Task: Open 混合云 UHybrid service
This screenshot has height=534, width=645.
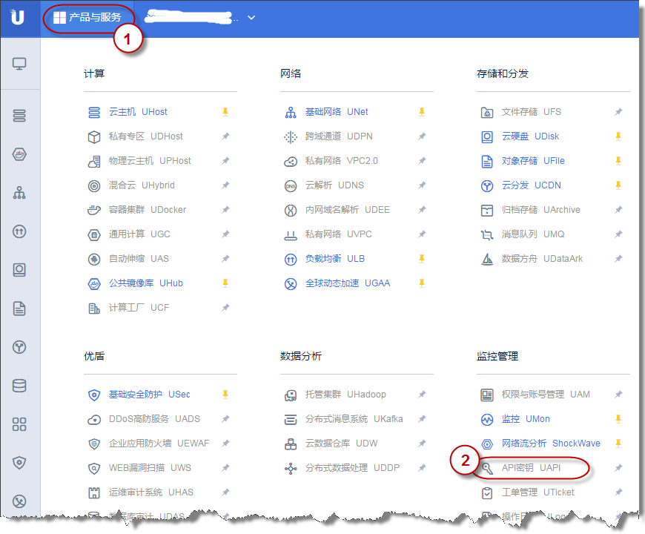Action: point(142,185)
